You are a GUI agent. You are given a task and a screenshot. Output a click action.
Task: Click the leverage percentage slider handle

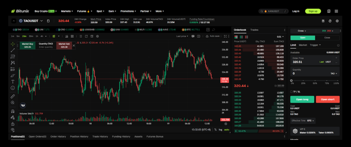pos(291,81)
